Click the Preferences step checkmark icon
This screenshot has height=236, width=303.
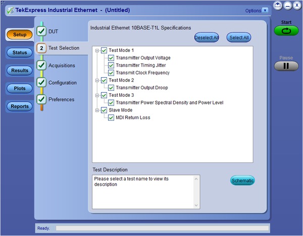(x=41, y=99)
